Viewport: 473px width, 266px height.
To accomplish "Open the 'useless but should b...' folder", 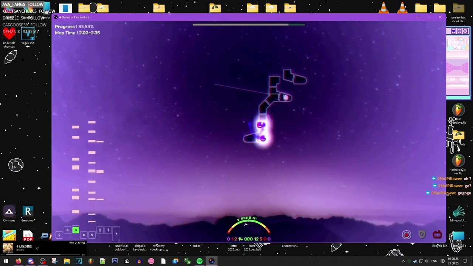I will tap(458, 13).
